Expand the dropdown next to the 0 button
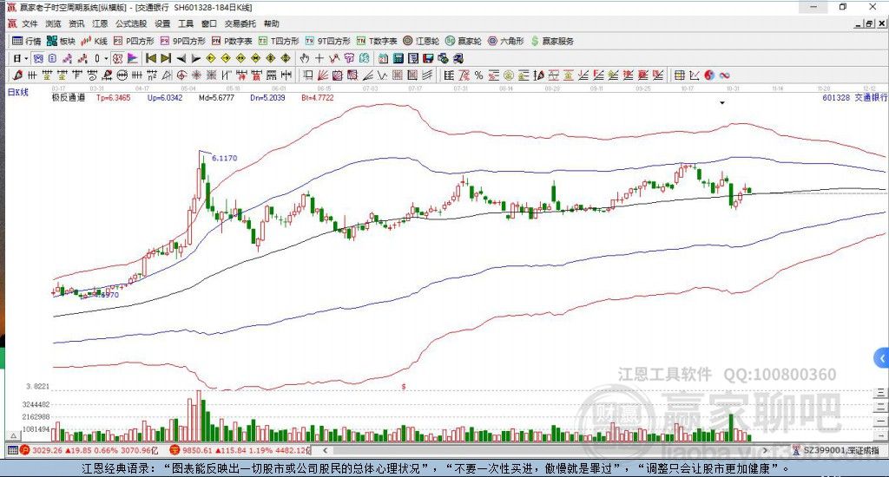 tap(107, 58)
